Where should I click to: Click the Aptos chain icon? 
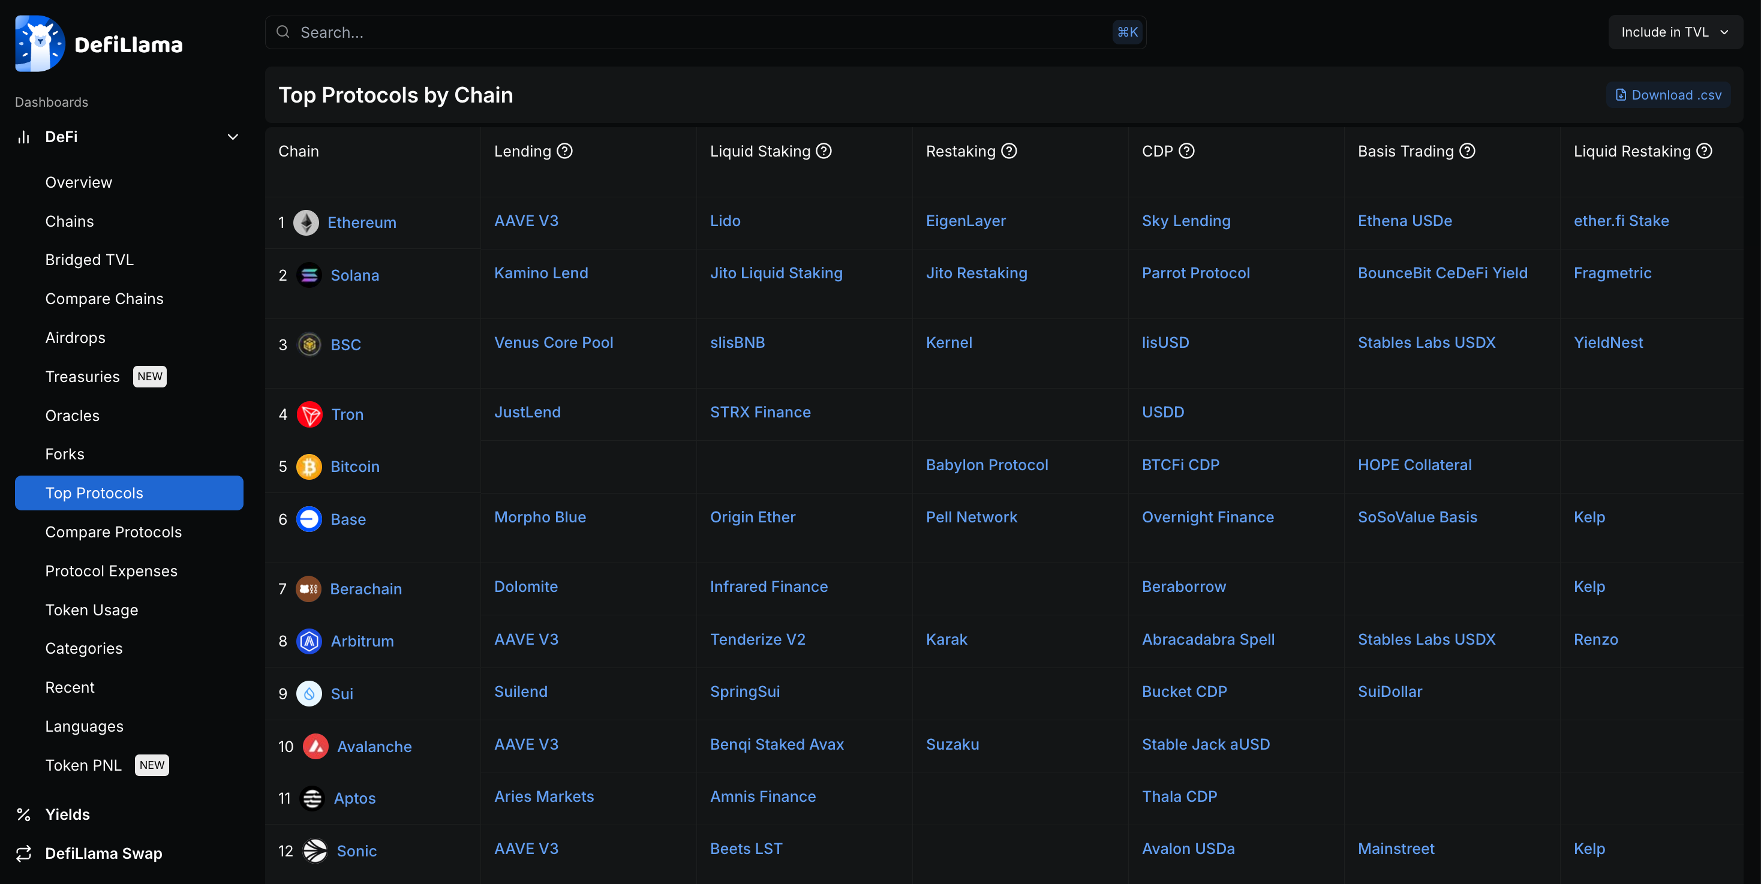312,798
